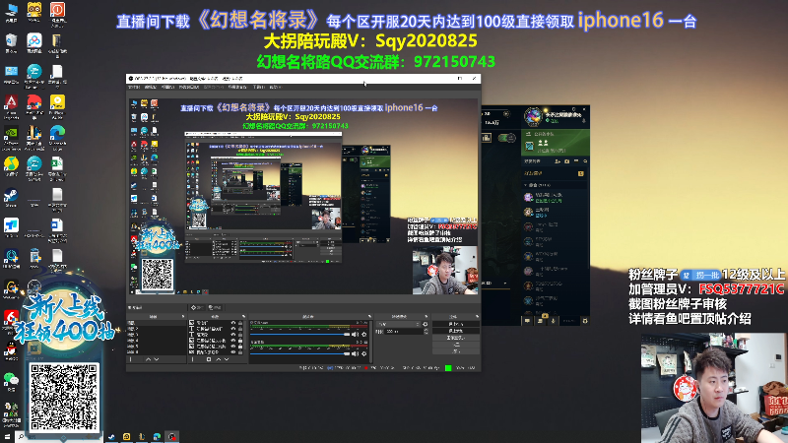Select the This PC desktop icon
The height and width of the screenshot is (443, 788).
tap(11, 10)
